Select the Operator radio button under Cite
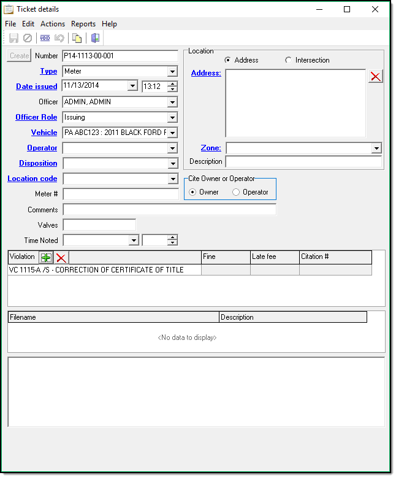Image resolution: width=396 pixels, height=478 pixels. pyautogui.click(x=236, y=192)
